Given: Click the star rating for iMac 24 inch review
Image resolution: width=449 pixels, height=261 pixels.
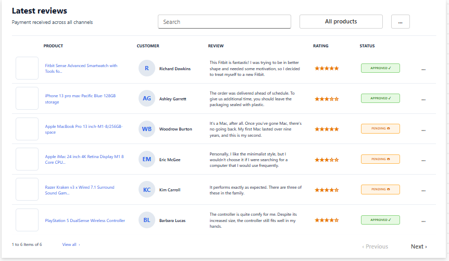Looking at the screenshot, I should 327,160.
